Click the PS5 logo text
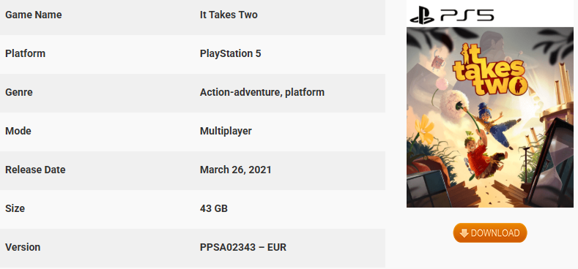Viewport: 578px width, 269px height. (467, 15)
